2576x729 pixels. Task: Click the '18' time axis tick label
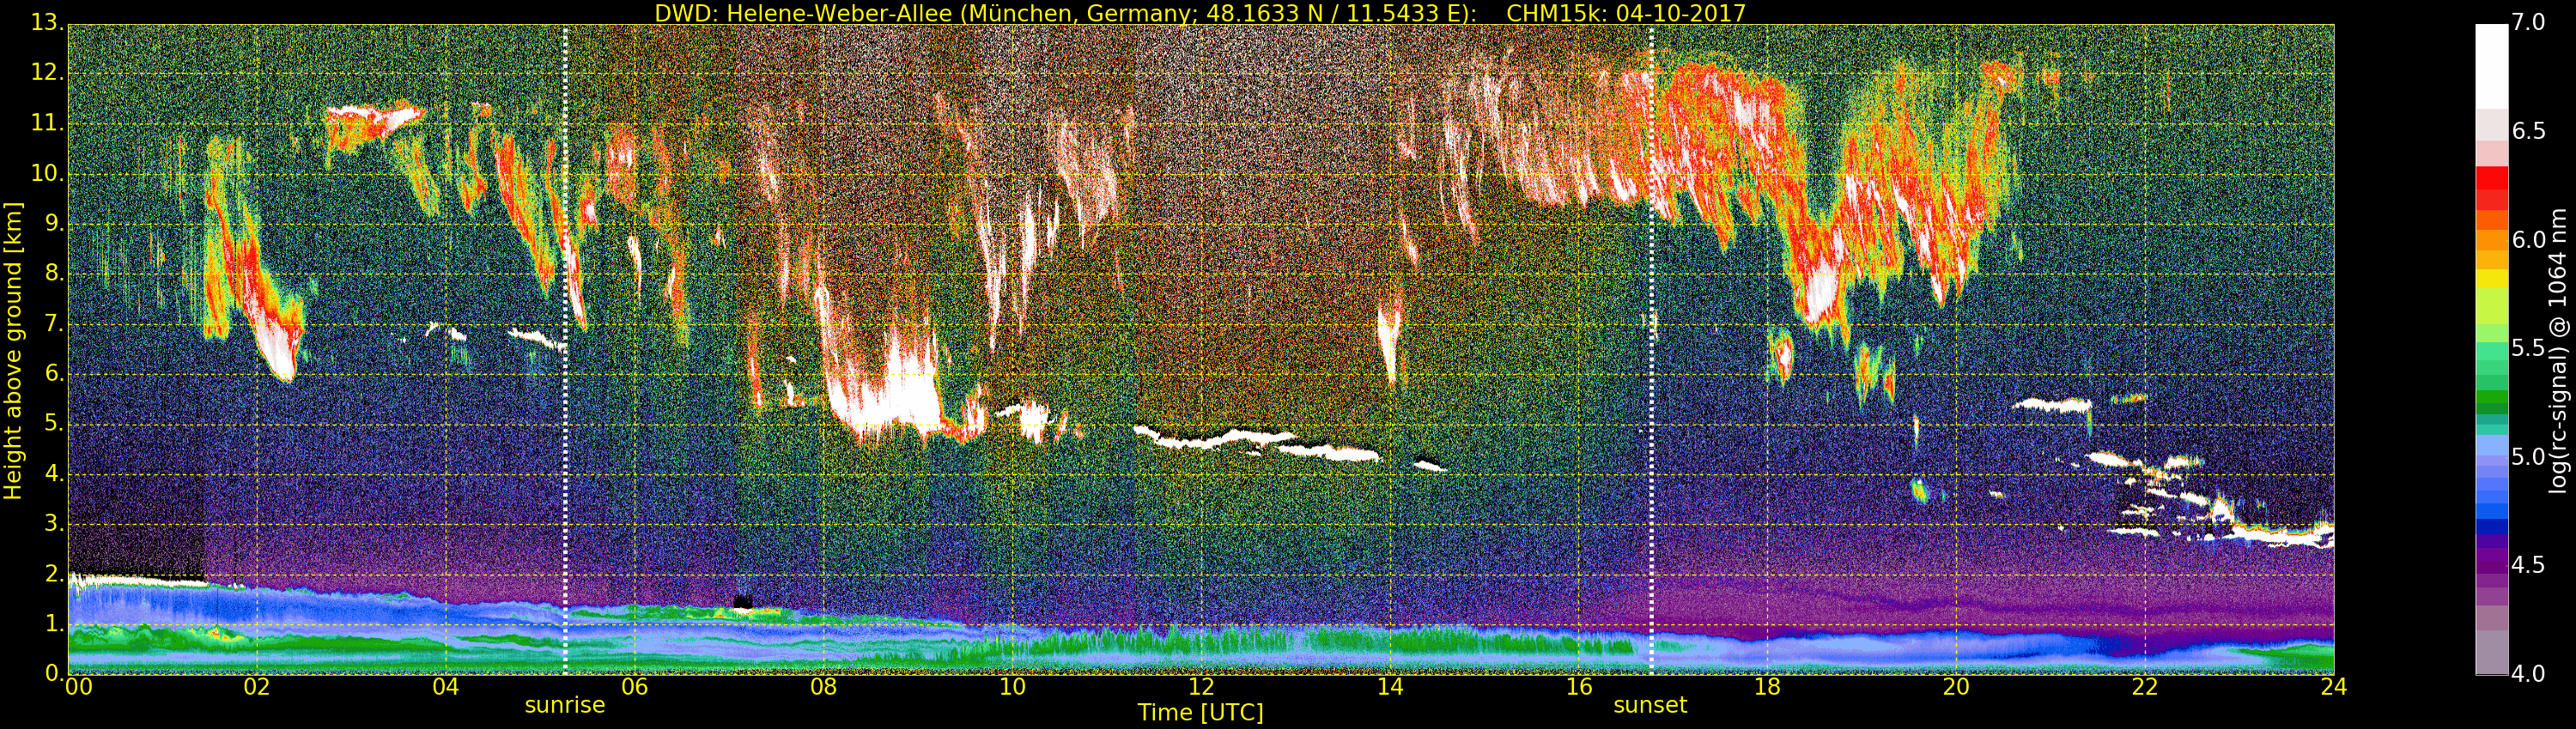1768,687
